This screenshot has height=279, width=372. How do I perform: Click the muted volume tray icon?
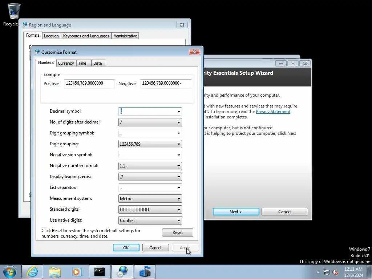click(x=335, y=272)
